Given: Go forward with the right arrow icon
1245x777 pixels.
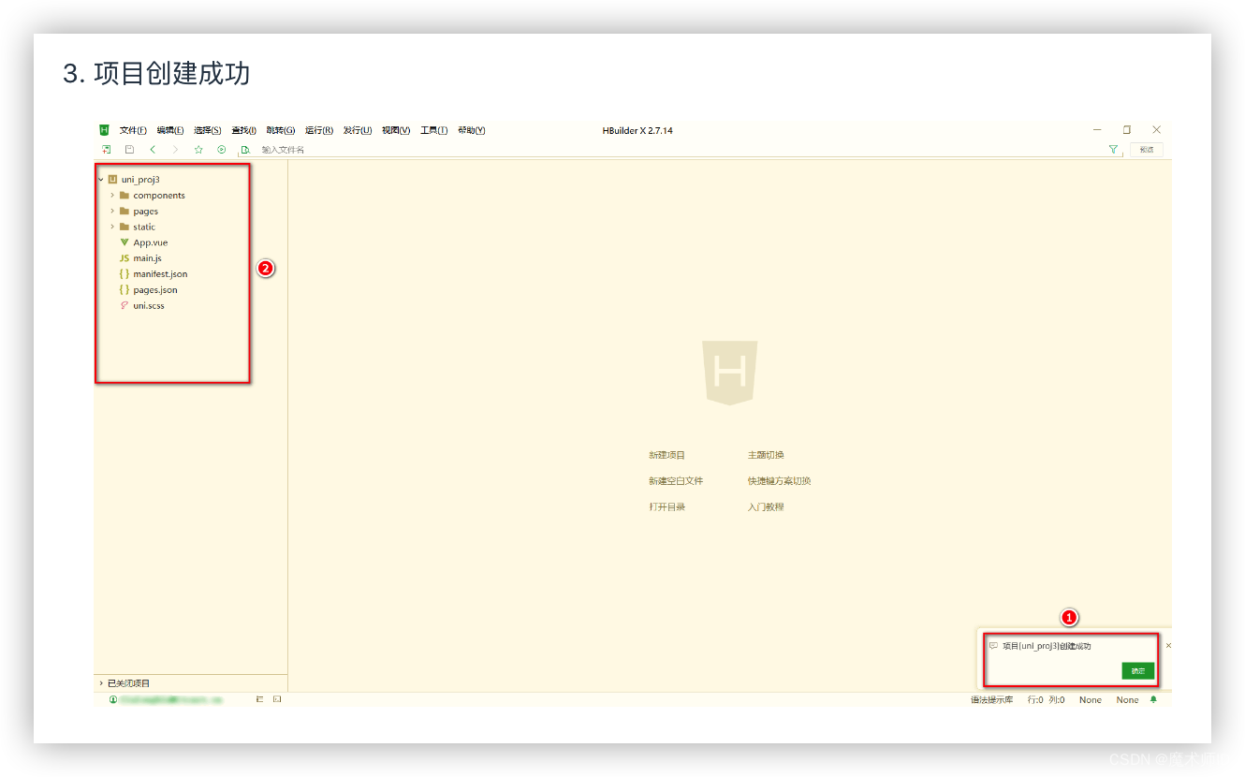Looking at the screenshot, I should click(x=175, y=150).
